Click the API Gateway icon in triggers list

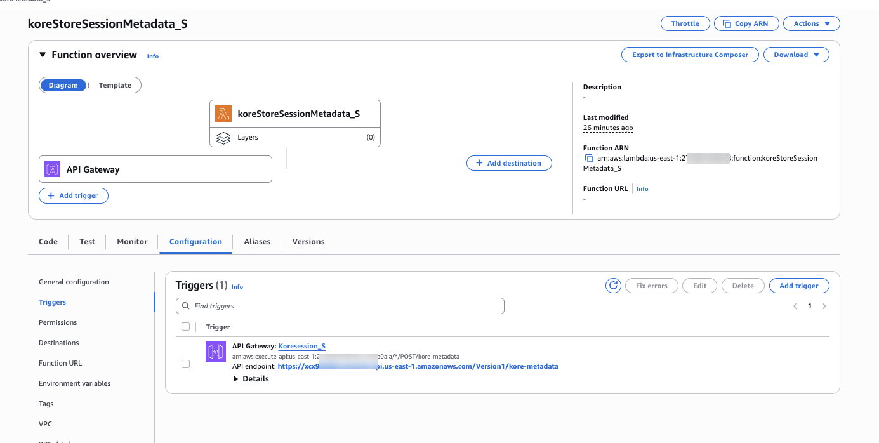(216, 351)
